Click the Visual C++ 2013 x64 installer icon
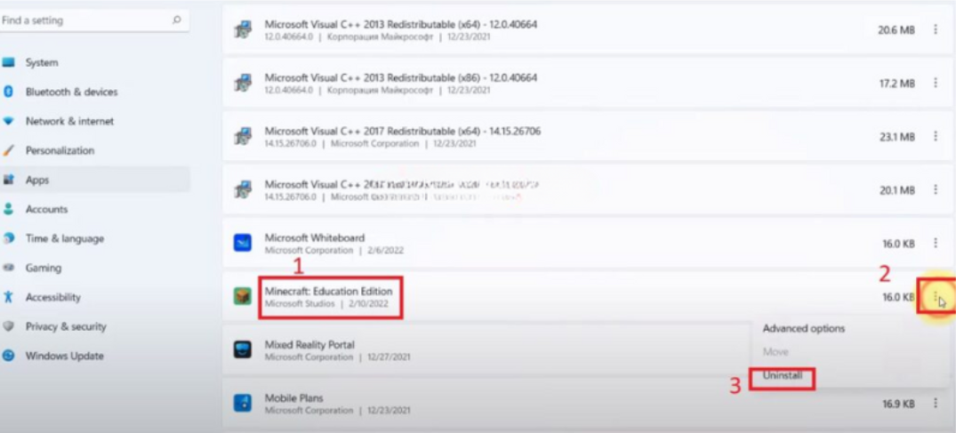Viewport: 956px width, 433px height. point(243,30)
